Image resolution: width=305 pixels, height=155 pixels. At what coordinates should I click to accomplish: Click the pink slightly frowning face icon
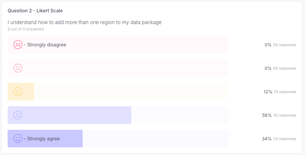coord(18,68)
